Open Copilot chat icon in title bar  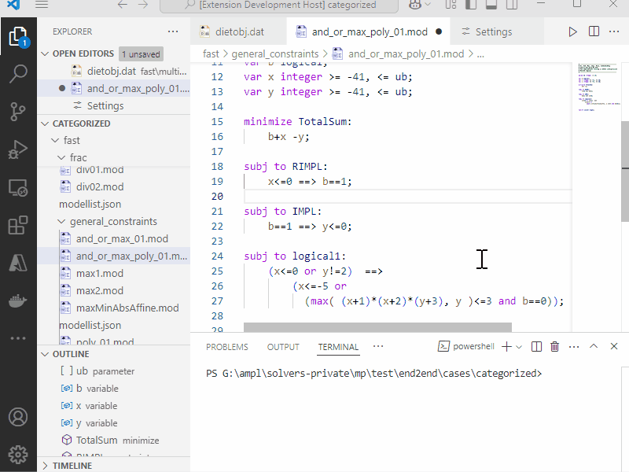(415, 5)
